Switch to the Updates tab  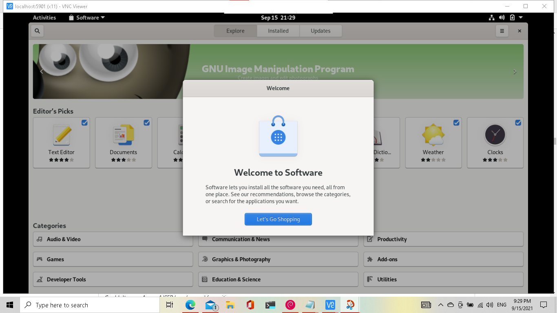320,31
